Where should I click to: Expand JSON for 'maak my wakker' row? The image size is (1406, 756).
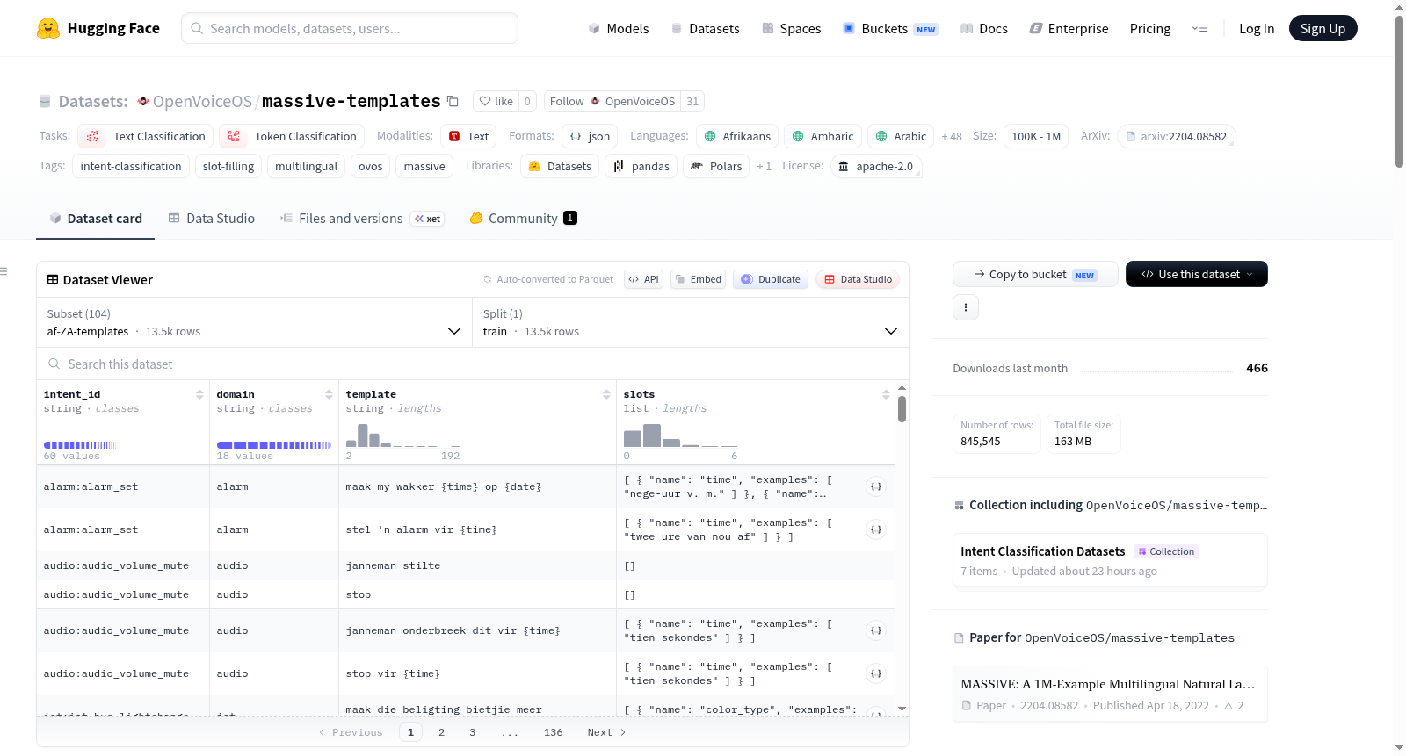[x=876, y=486]
